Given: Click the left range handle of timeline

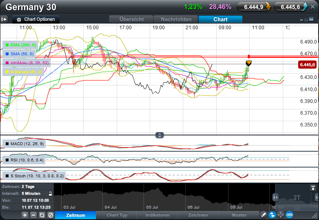Looking at the screenshot, I should [275, 197].
